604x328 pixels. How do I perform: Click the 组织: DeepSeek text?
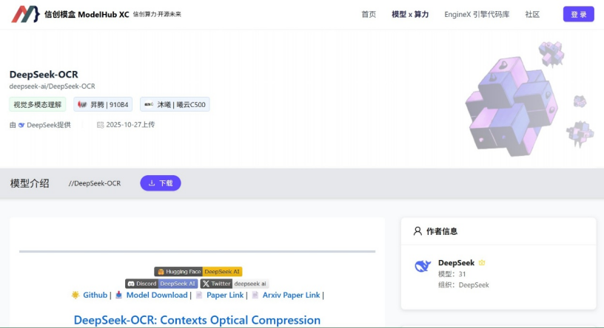coord(463,285)
